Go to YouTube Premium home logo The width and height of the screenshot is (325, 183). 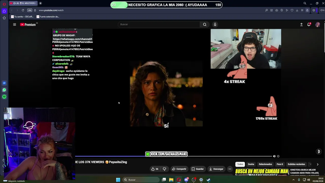coord(28,25)
